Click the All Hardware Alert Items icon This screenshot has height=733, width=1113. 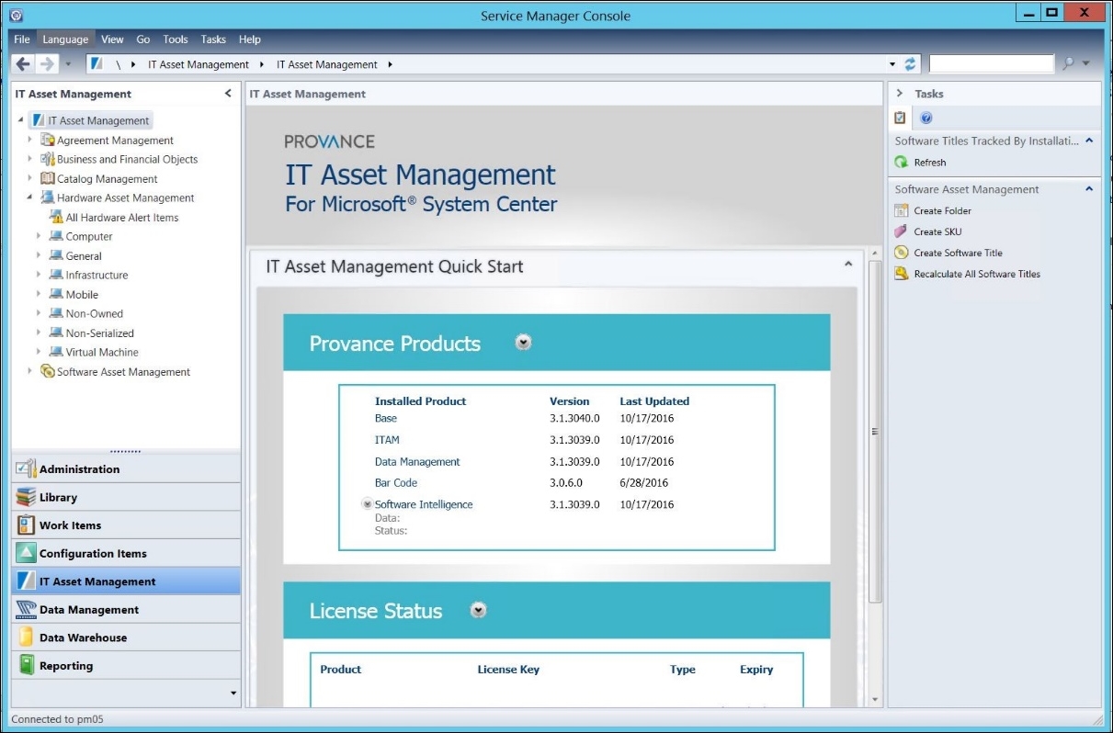(x=56, y=218)
